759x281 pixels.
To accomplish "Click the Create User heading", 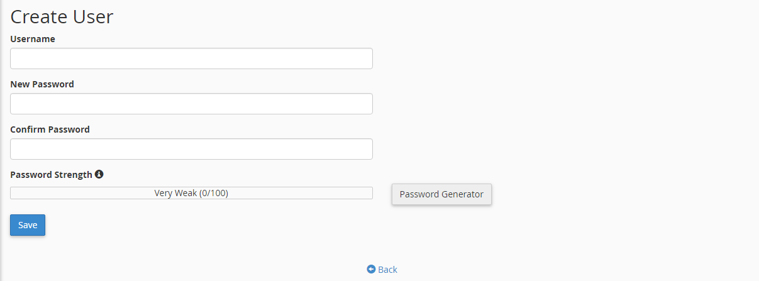I will point(62,16).
